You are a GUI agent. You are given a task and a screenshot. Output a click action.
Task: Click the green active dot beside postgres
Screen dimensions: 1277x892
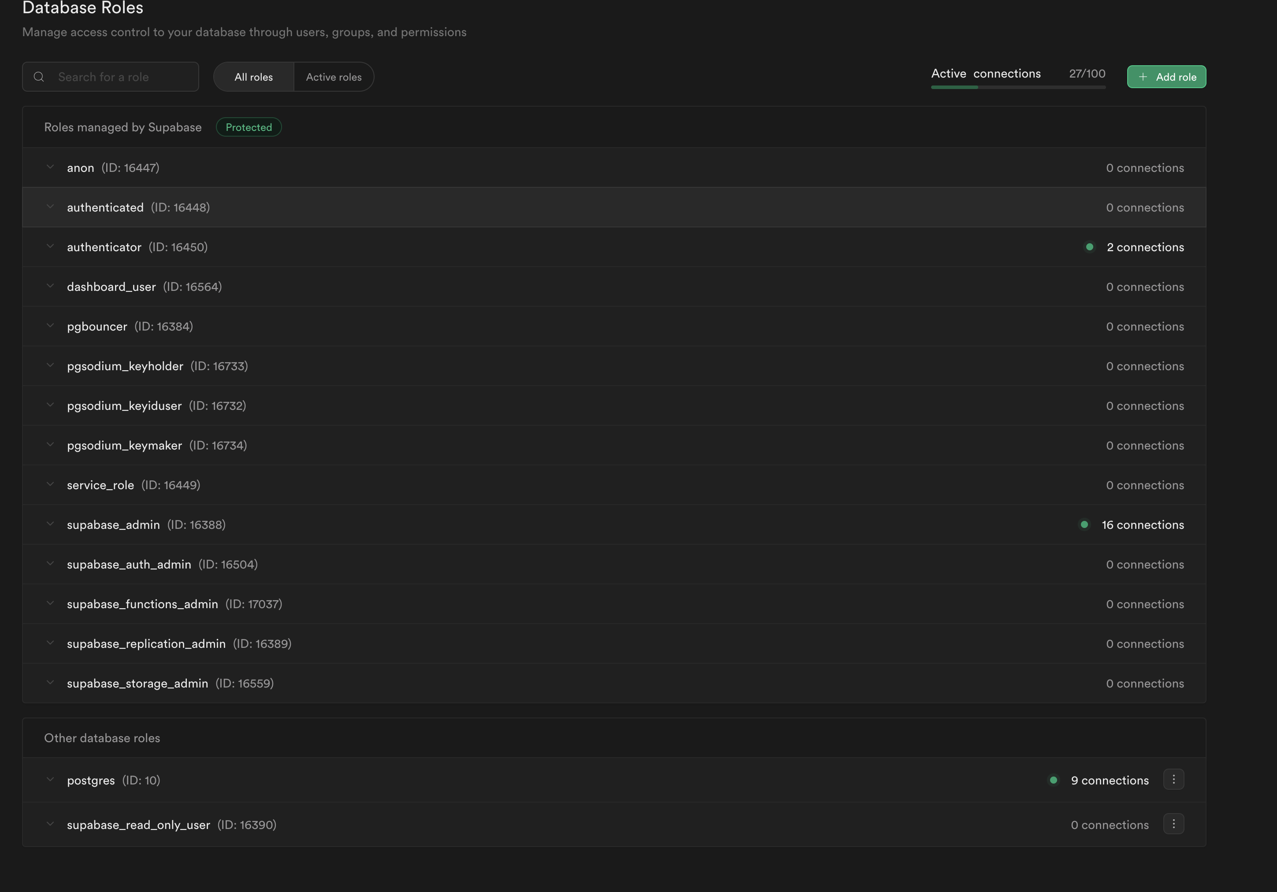pyautogui.click(x=1054, y=780)
